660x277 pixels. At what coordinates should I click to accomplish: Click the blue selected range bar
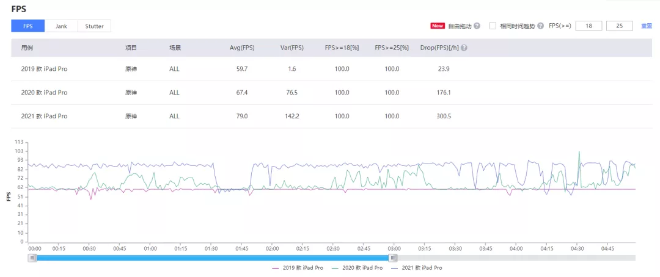[212, 258]
